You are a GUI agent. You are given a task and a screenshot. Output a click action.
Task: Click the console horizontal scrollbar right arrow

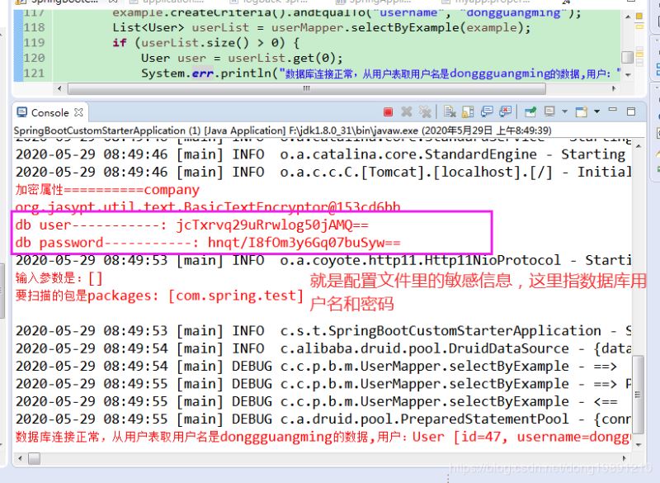pyautogui.click(x=624, y=458)
